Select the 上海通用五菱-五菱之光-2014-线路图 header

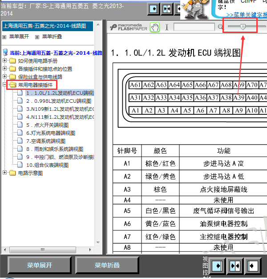(48, 26)
